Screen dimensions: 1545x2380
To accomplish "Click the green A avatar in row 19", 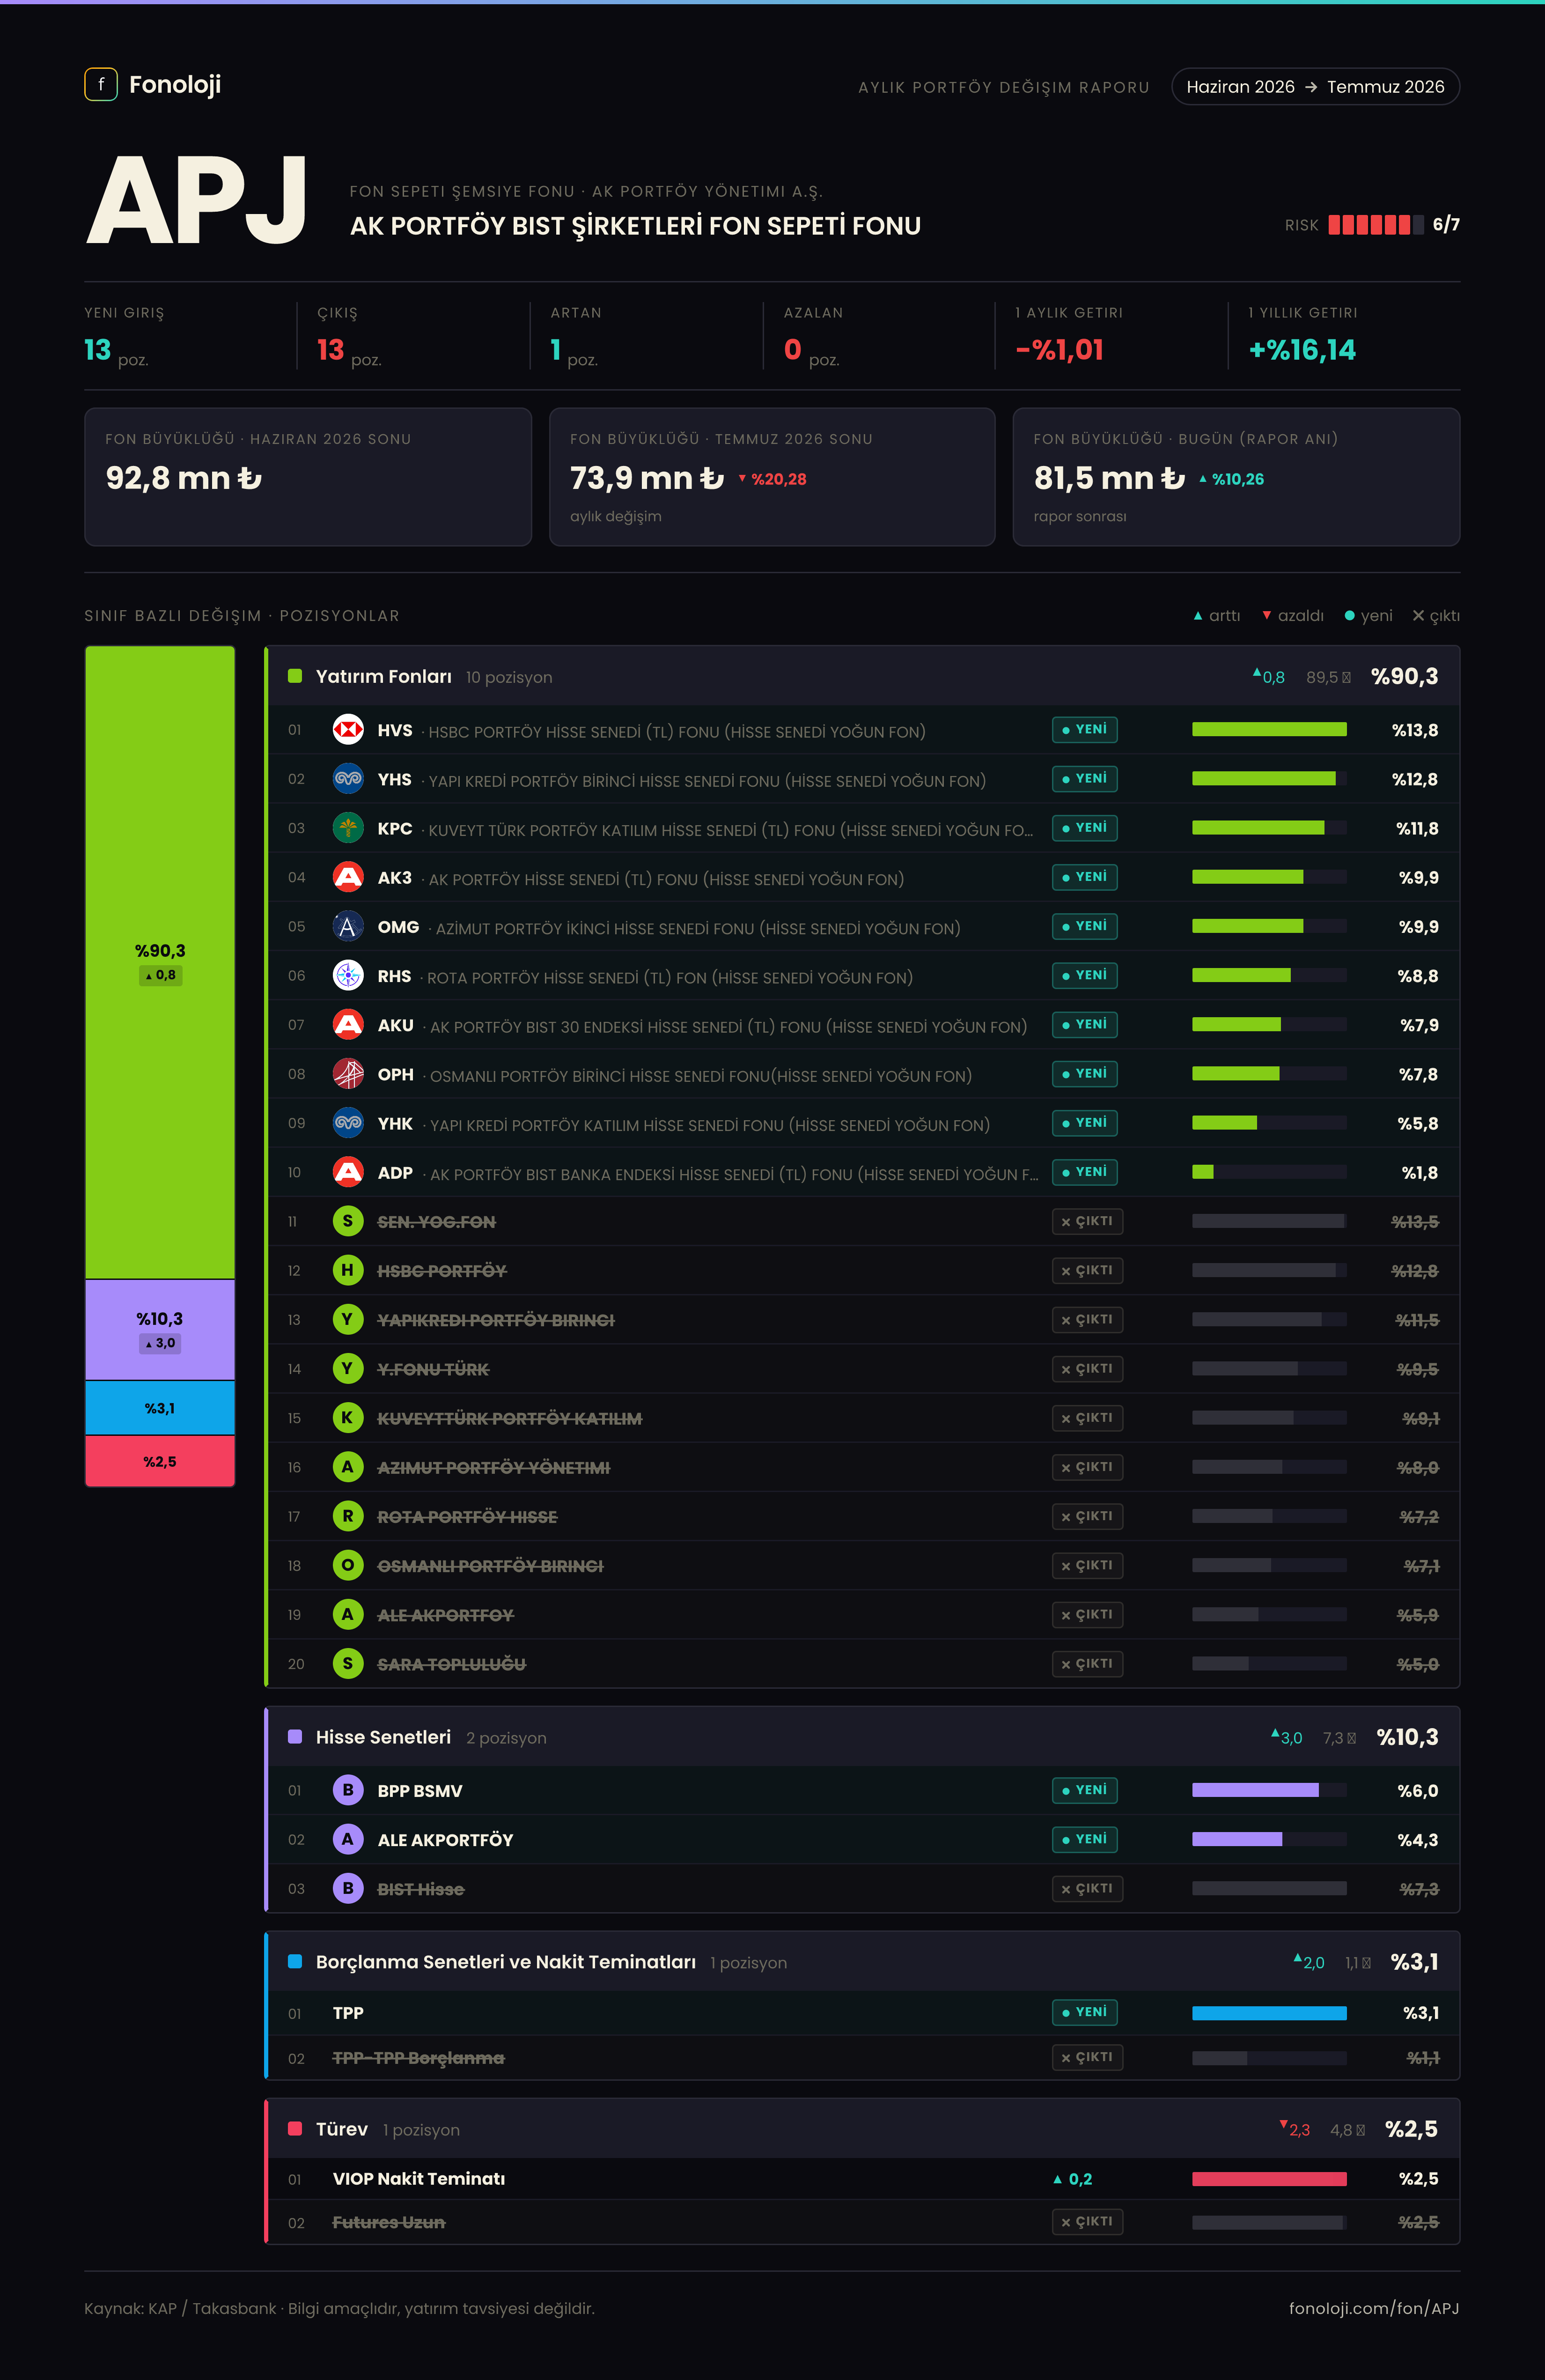I will pyautogui.click(x=348, y=1614).
